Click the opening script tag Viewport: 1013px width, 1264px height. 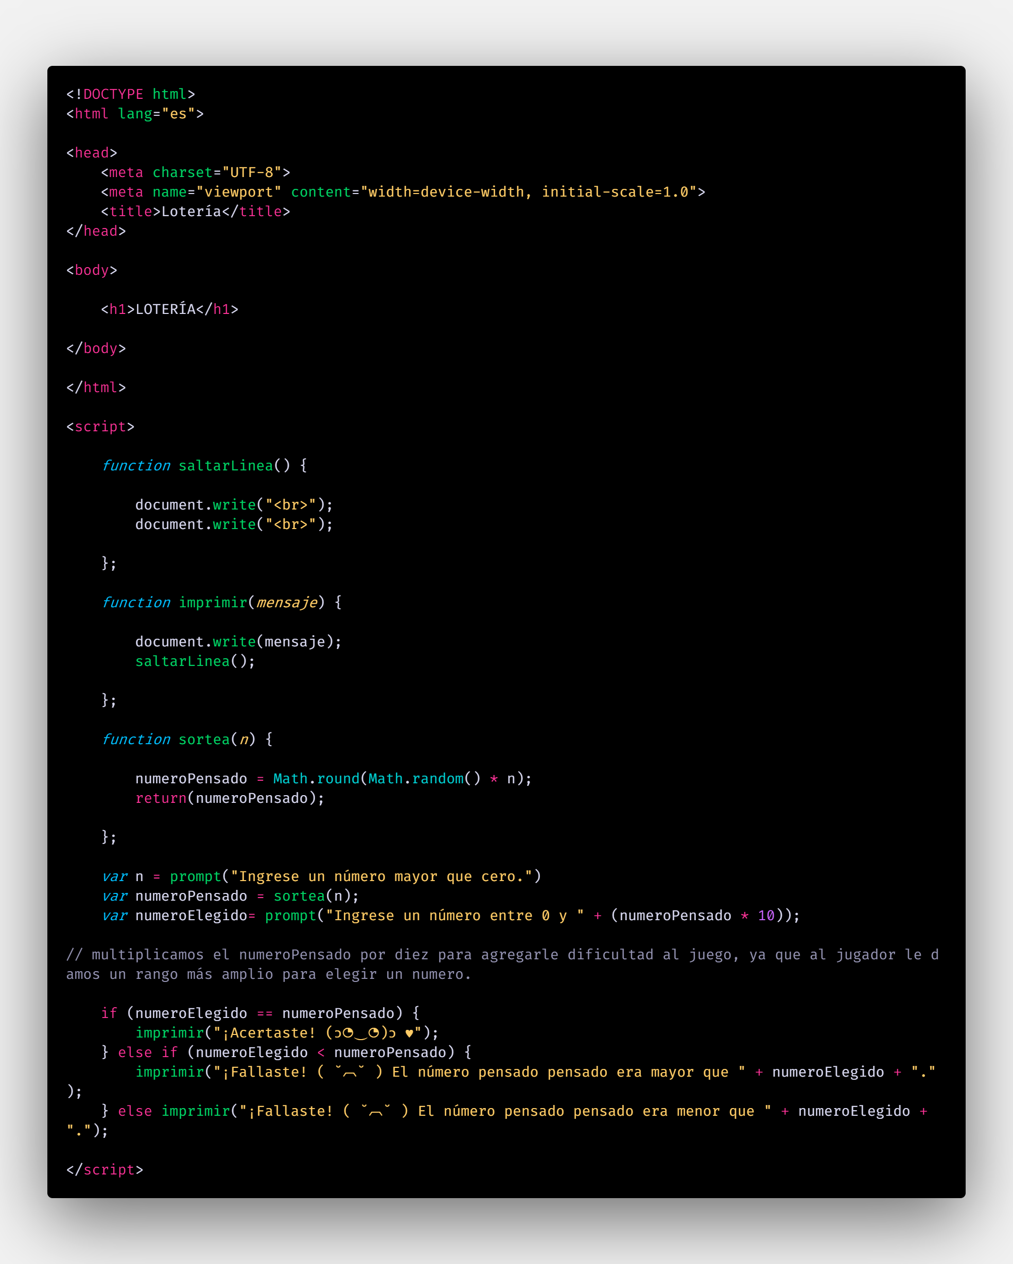tap(100, 427)
